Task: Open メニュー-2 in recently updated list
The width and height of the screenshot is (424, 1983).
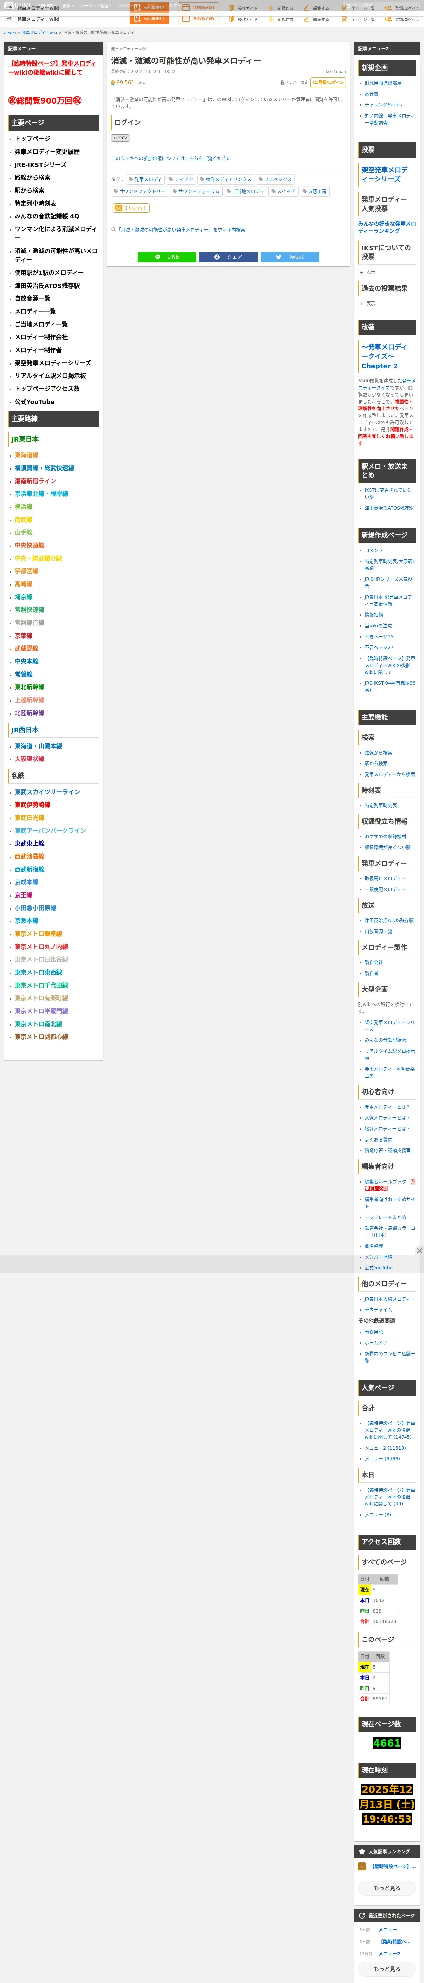Action: point(389,1954)
